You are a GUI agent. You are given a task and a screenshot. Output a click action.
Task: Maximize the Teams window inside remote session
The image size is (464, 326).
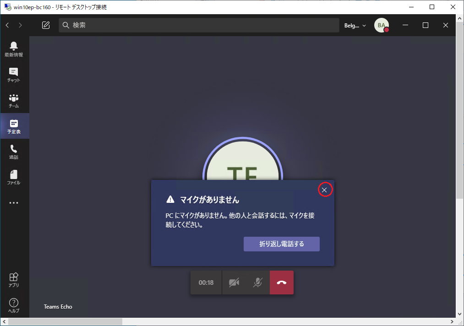click(426, 25)
